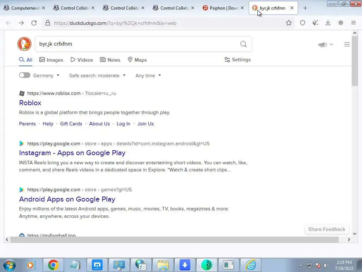Open Android Apps on Google Play result
Image resolution: width=362 pixels, height=272 pixels.
[67, 199]
